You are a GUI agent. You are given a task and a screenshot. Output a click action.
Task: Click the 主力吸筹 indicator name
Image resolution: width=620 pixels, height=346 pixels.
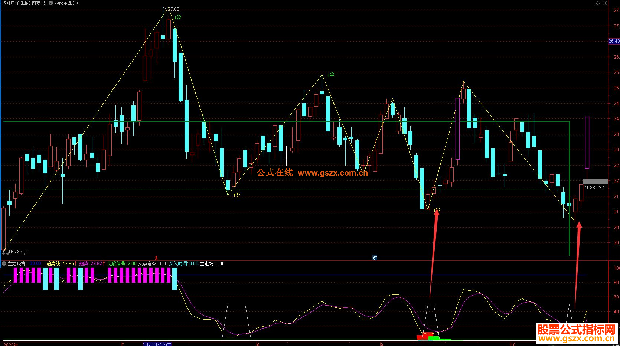point(17,264)
